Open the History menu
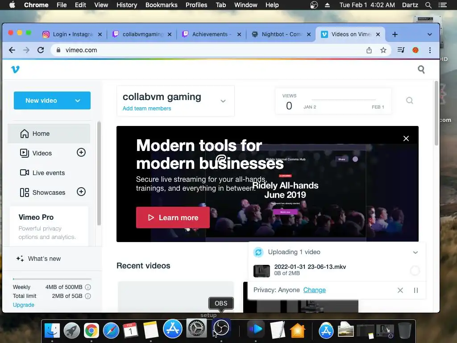The height and width of the screenshot is (343, 457). point(127,5)
